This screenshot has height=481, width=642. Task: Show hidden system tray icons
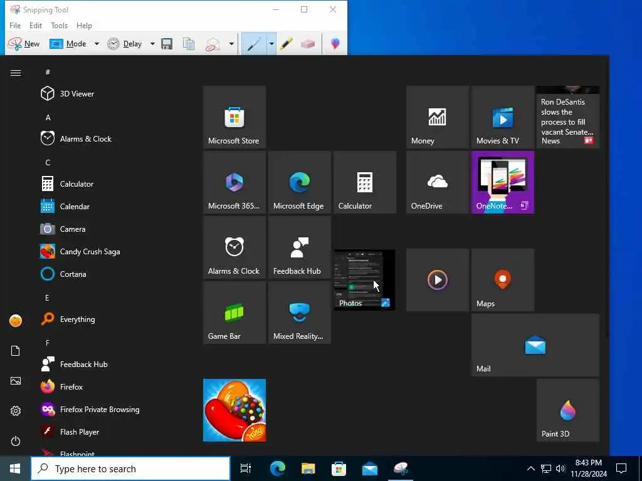(530, 468)
